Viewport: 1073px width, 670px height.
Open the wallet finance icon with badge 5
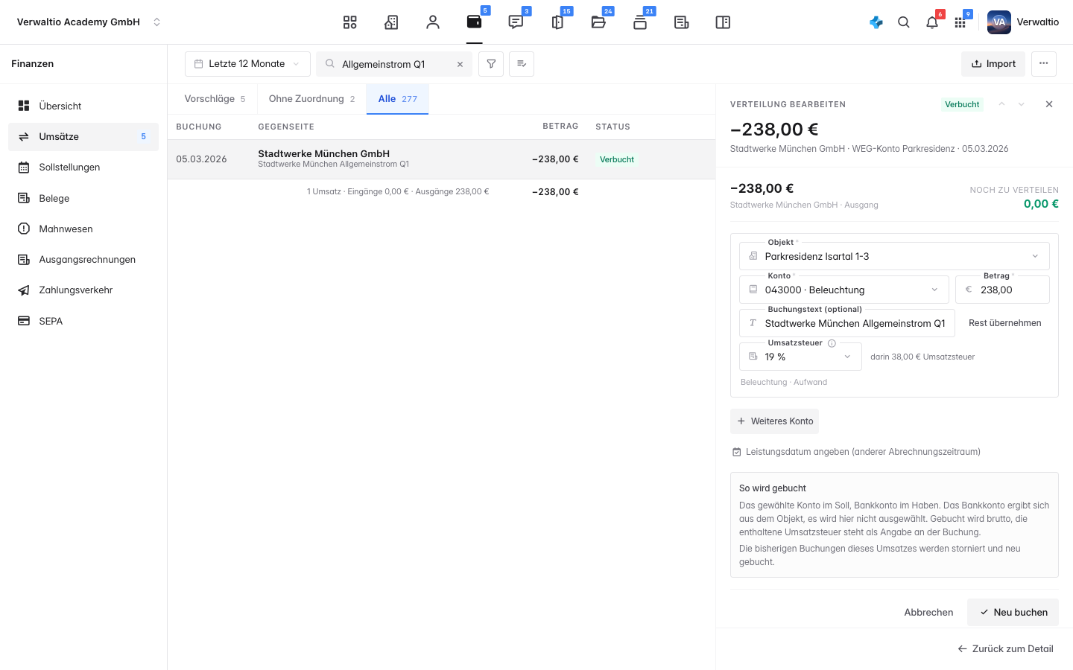click(x=475, y=22)
